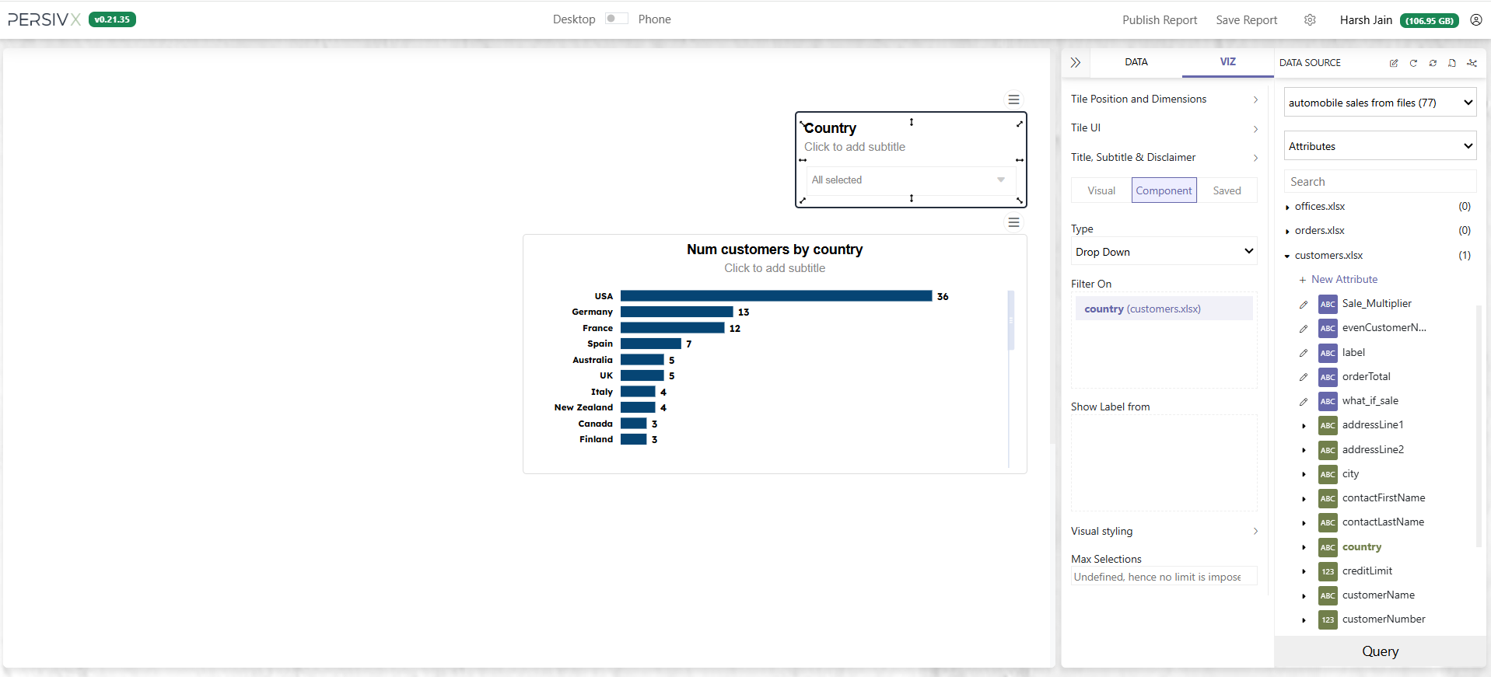
Task: Click the ABC type icon for city
Action: tap(1328, 474)
